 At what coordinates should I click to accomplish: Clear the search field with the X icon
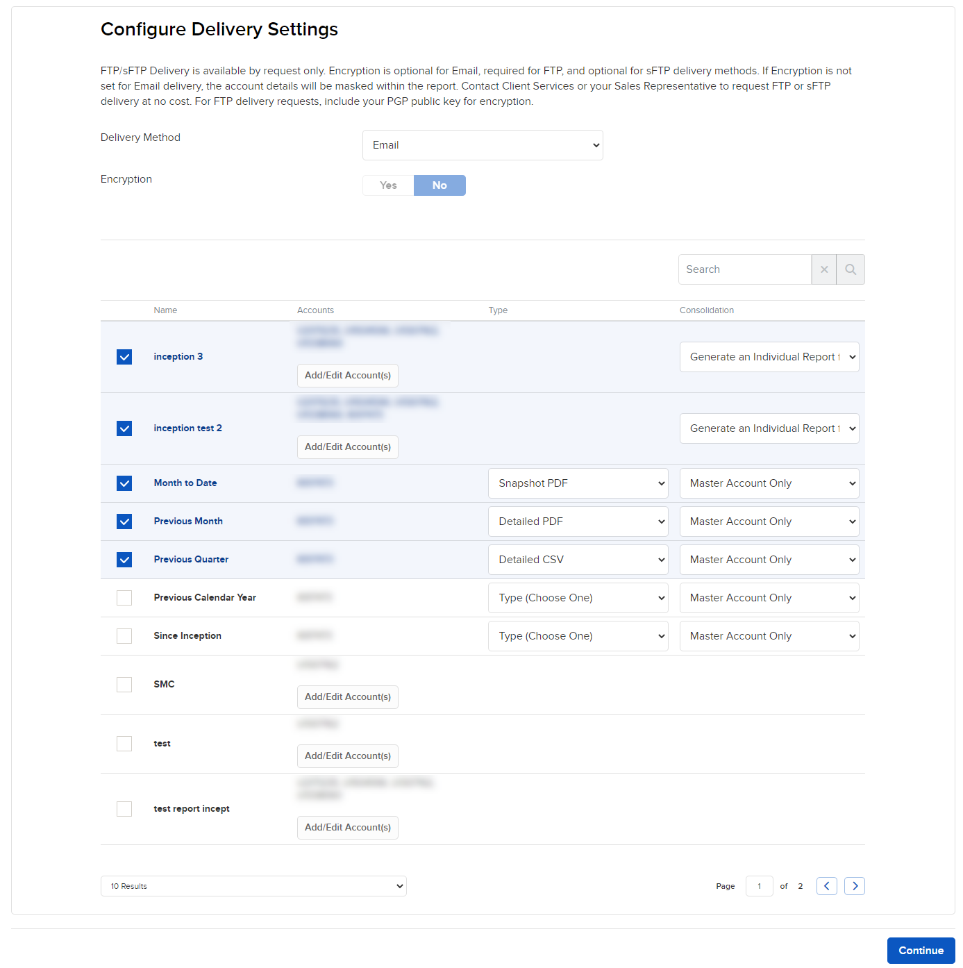[823, 269]
